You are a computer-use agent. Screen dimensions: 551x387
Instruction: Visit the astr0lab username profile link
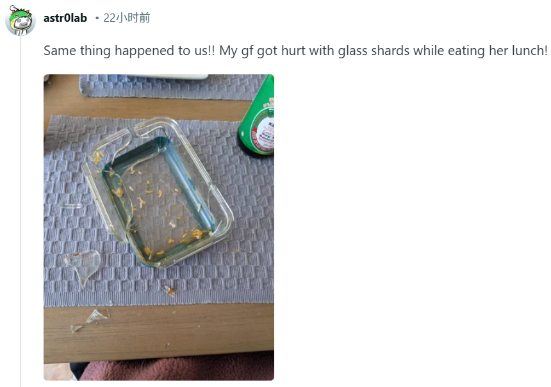point(65,18)
